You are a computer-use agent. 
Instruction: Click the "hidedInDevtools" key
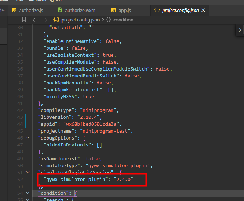click(x=67, y=145)
